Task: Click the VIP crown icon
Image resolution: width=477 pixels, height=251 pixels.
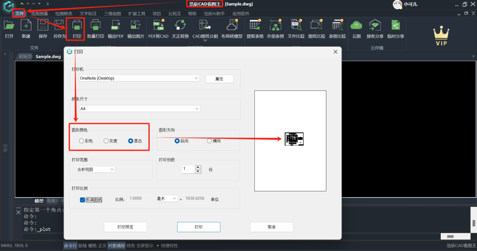Action: click(x=441, y=36)
